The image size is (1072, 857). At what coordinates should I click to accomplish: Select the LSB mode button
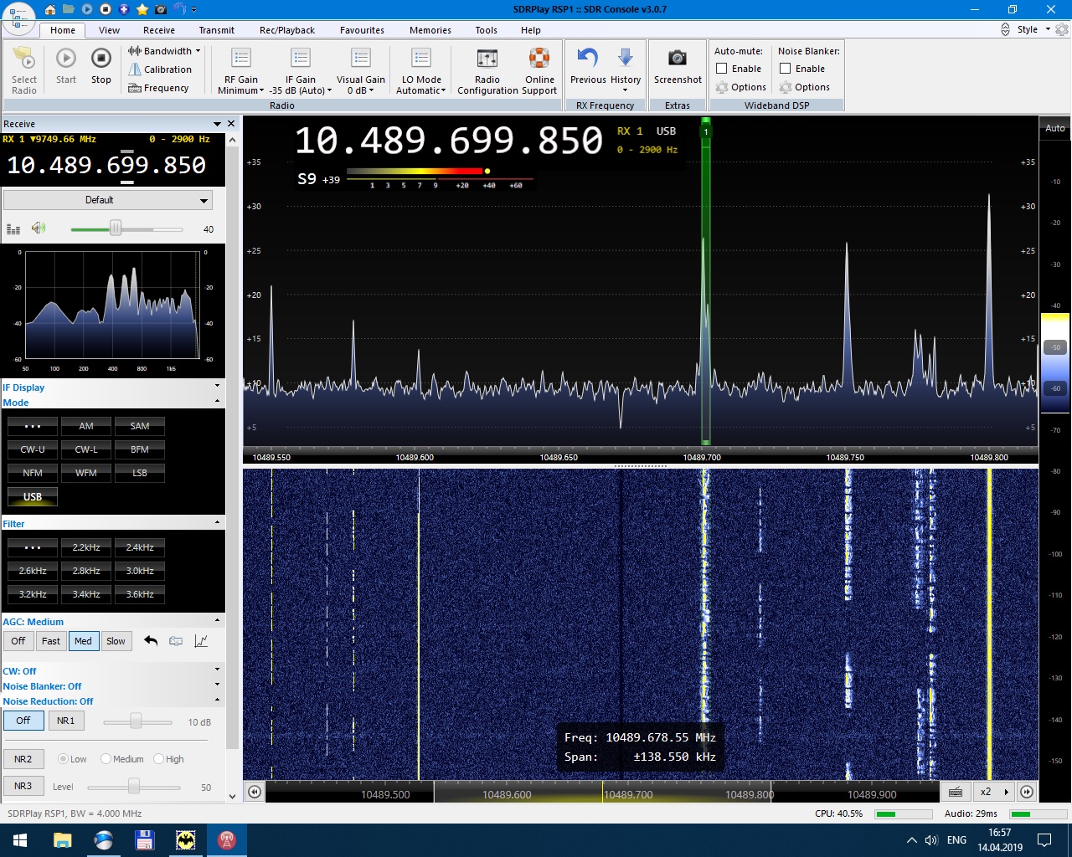pyautogui.click(x=140, y=473)
